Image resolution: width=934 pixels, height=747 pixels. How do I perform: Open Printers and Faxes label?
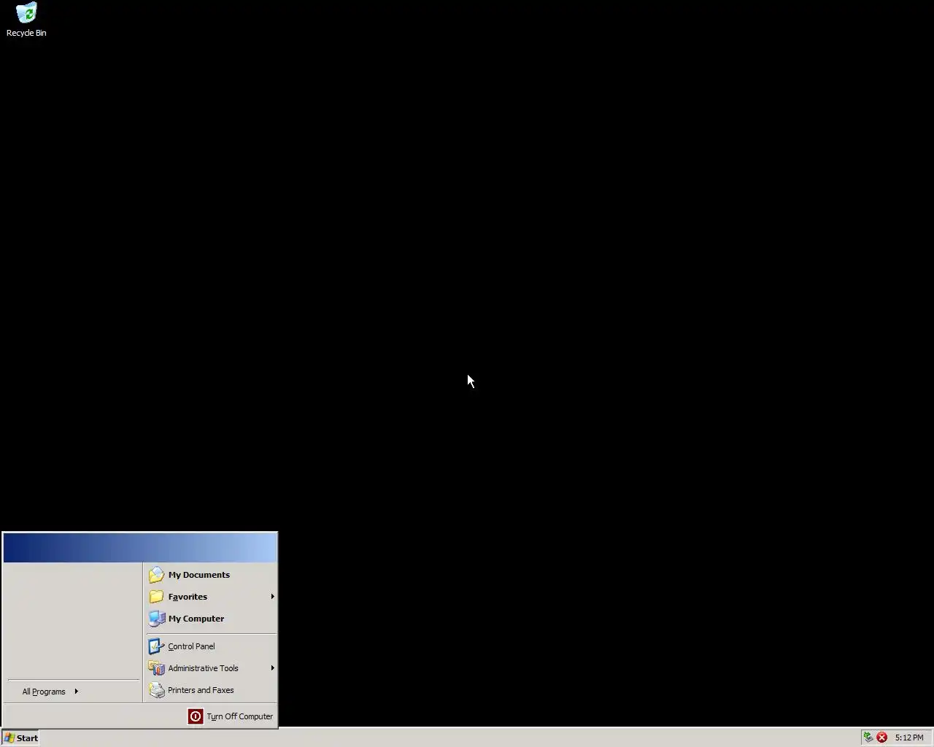(201, 690)
